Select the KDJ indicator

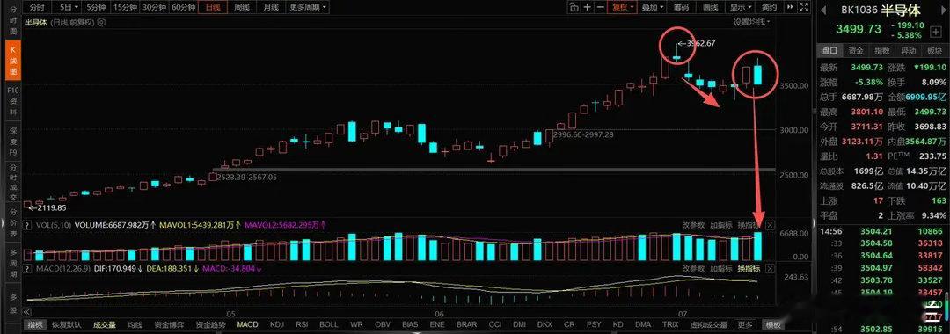point(277,325)
